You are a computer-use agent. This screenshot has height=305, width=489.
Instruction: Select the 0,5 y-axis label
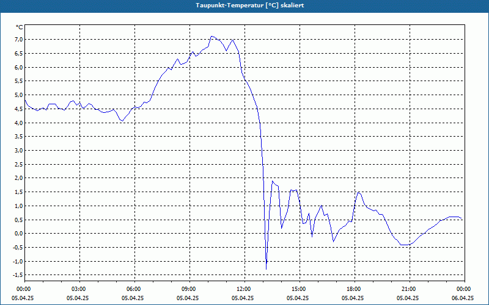[x=18, y=220]
